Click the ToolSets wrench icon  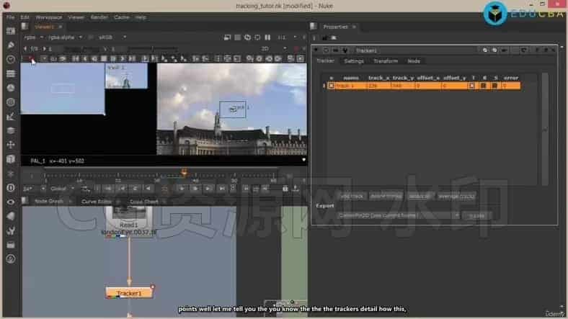coord(11,230)
